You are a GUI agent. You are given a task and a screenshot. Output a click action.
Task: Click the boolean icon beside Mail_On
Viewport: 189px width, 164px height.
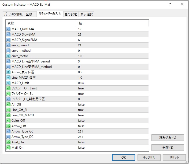[x=8, y=148]
